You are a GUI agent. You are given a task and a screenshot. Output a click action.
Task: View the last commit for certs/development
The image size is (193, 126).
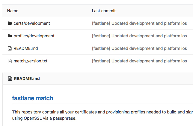(x=139, y=23)
